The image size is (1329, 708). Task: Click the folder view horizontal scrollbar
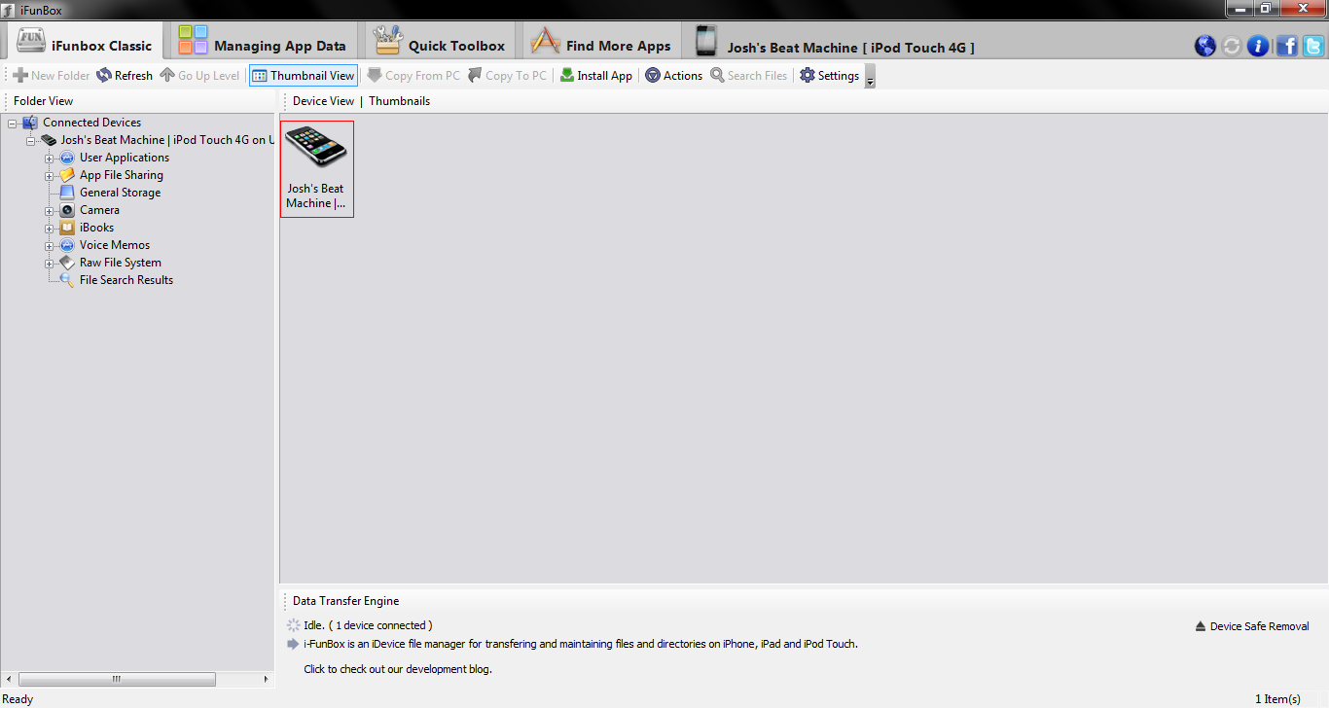(x=117, y=679)
